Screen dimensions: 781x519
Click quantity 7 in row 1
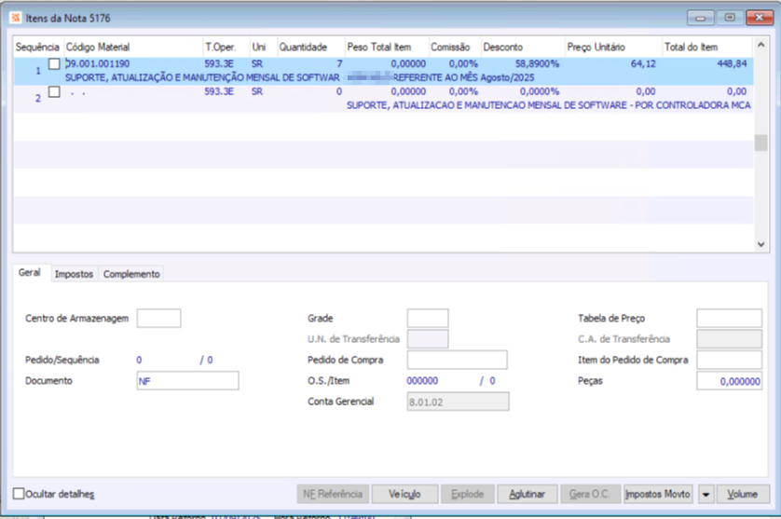pyautogui.click(x=339, y=63)
